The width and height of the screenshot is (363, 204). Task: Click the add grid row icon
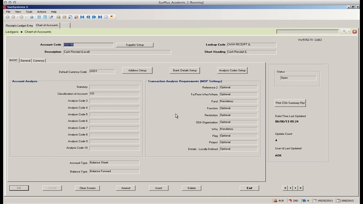[x=58, y=17]
